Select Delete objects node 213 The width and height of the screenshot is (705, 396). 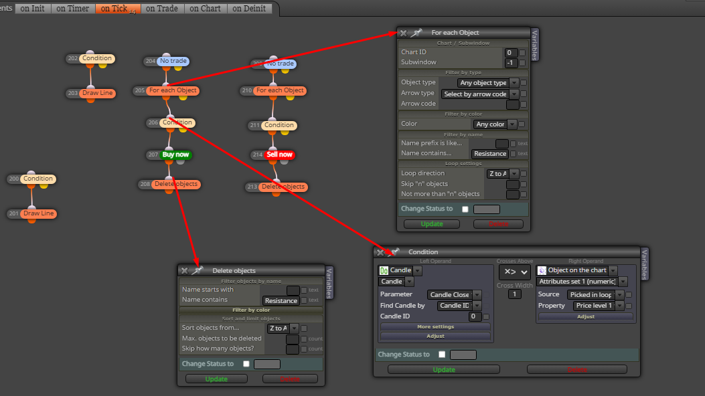click(x=283, y=187)
